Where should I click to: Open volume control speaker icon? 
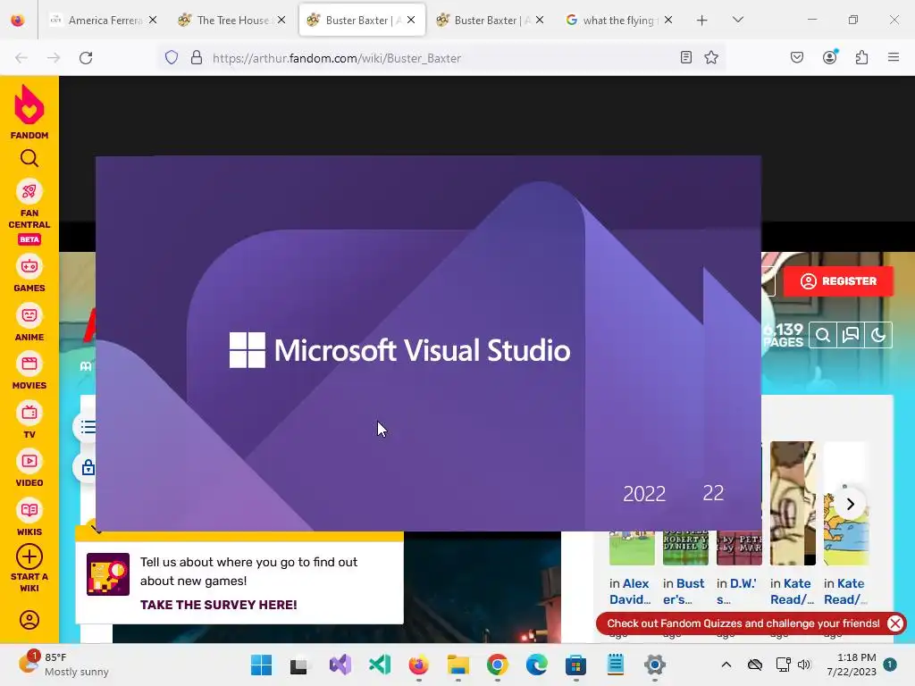(804, 665)
